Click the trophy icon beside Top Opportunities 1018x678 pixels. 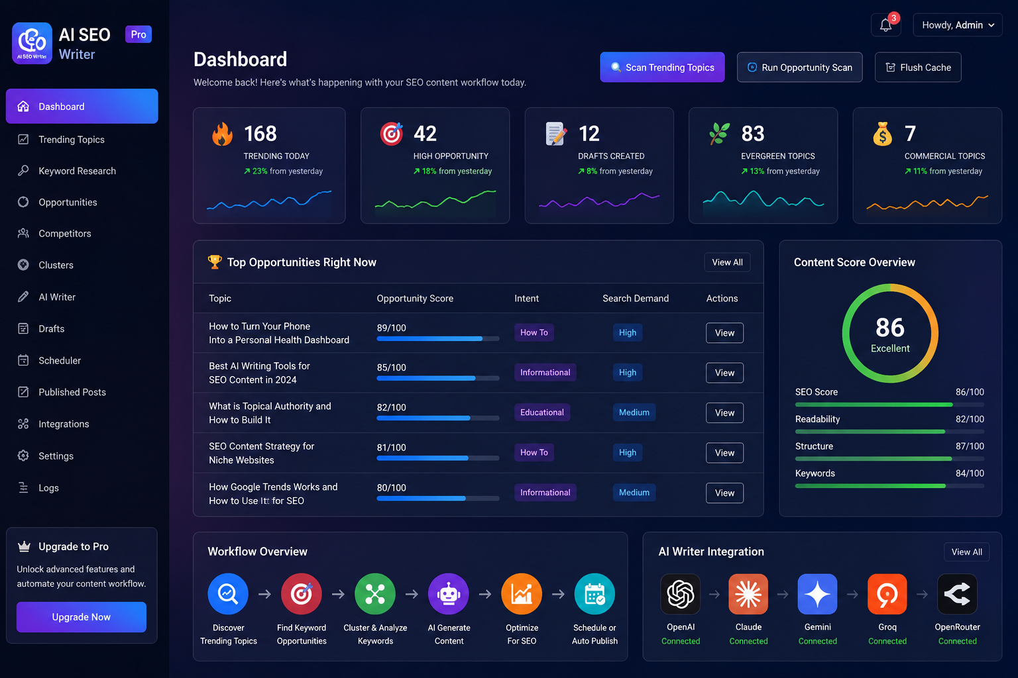(215, 262)
